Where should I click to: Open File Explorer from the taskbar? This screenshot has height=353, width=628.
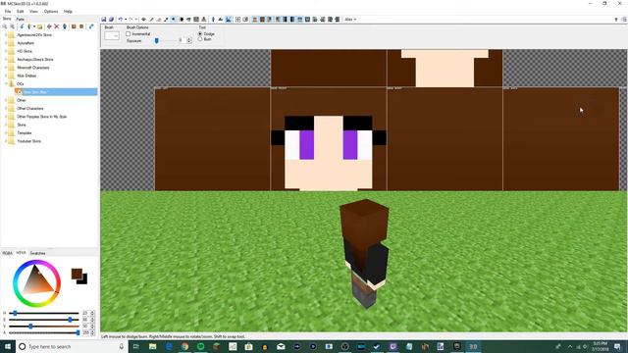153,346
